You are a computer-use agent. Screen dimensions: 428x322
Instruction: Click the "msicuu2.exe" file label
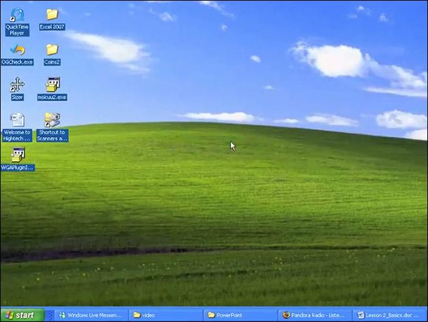point(52,97)
